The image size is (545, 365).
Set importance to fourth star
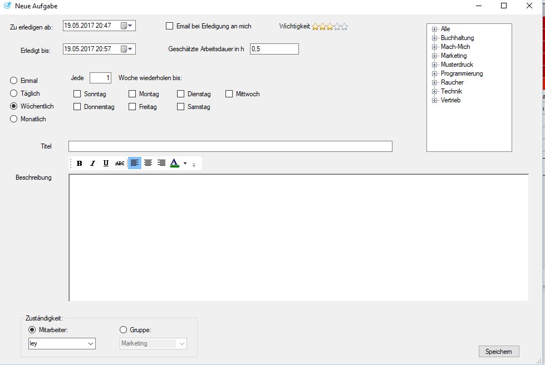[337, 26]
